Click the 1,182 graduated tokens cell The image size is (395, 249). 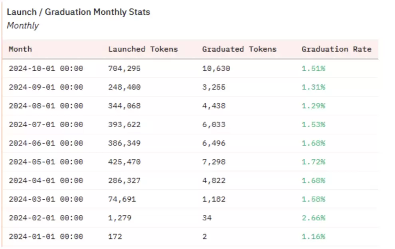[213, 199]
